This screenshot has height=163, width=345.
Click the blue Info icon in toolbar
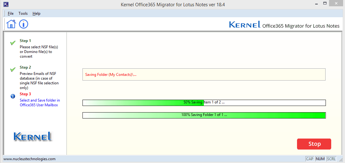[x=24, y=24]
